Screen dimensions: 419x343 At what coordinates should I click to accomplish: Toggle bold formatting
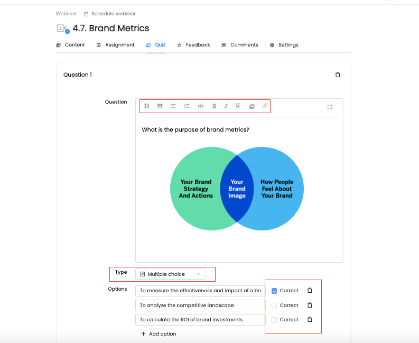214,106
